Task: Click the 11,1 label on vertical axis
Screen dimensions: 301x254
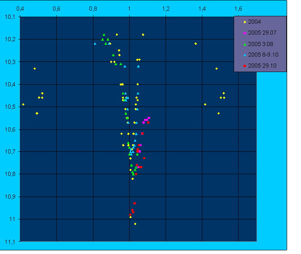Action: (x=10, y=242)
